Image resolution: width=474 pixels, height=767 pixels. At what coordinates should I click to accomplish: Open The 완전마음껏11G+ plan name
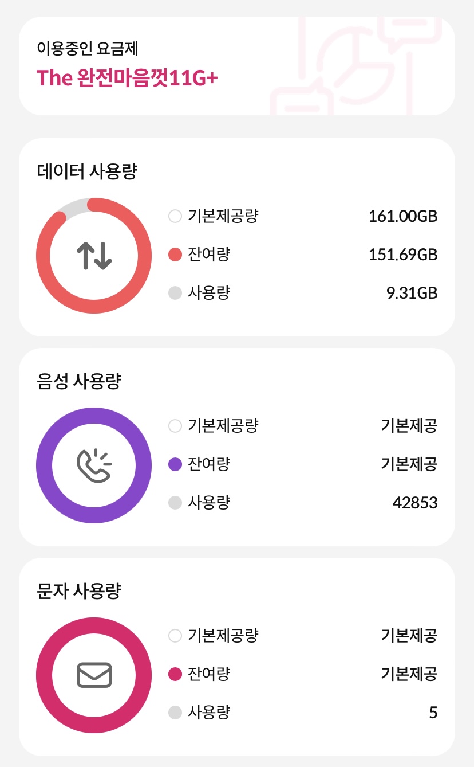coord(127,78)
